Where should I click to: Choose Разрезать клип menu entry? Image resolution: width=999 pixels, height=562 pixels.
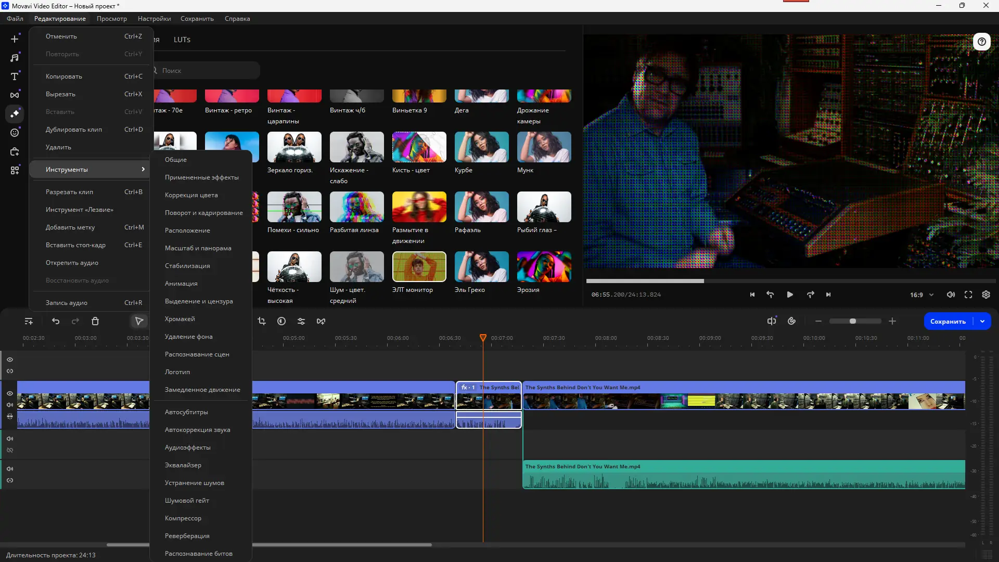click(69, 192)
